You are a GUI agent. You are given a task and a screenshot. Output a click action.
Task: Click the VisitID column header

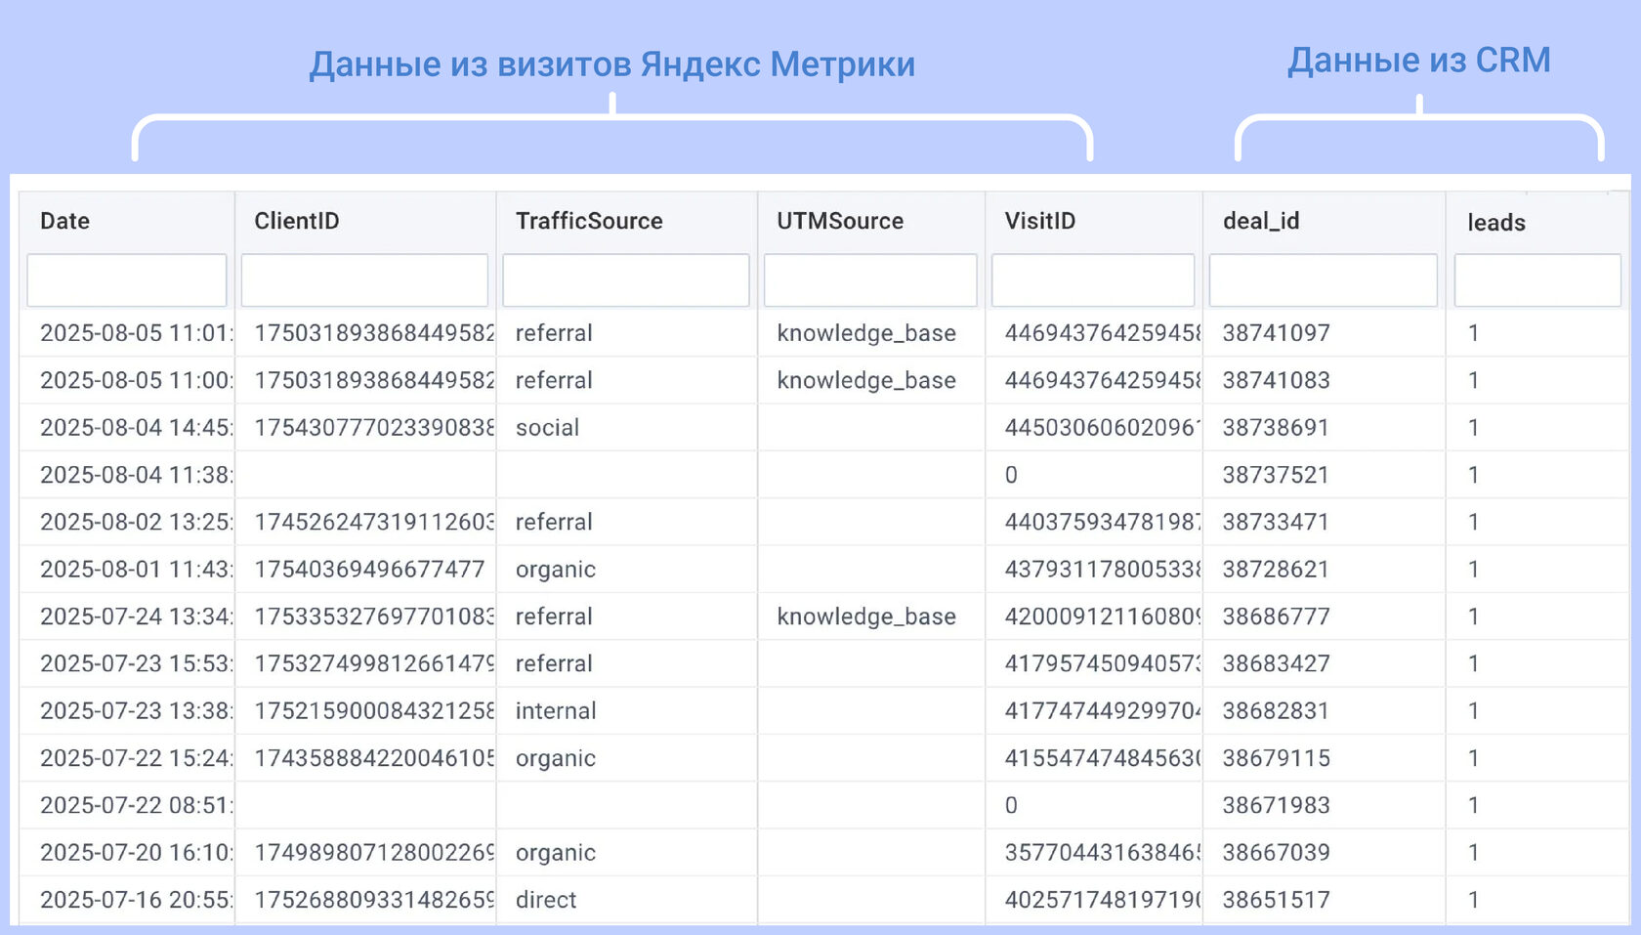coord(1040,221)
